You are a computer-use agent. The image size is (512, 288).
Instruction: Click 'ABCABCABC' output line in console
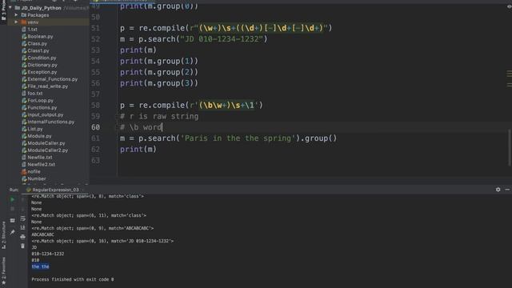pyautogui.click(x=42, y=234)
